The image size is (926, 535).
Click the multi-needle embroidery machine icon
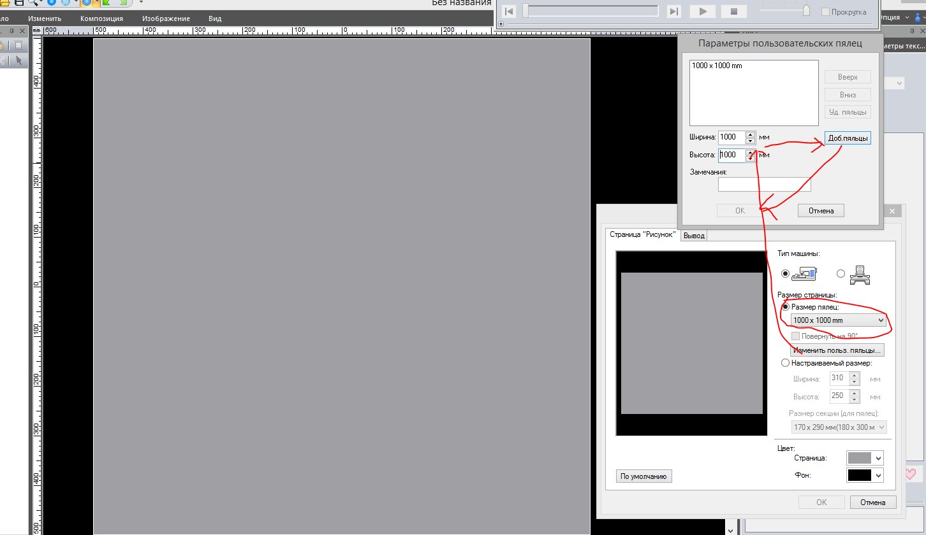[860, 274]
